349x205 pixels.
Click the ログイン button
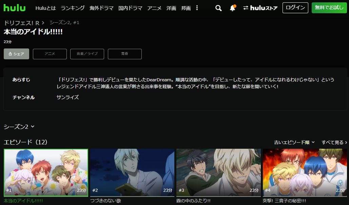(x=295, y=8)
